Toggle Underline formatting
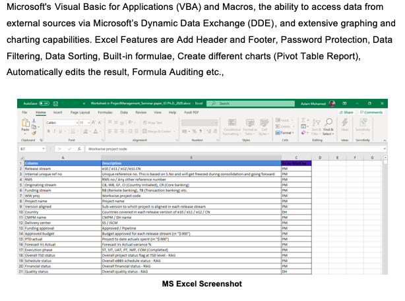The width and height of the screenshot is (405, 301). tap(61, 131)
